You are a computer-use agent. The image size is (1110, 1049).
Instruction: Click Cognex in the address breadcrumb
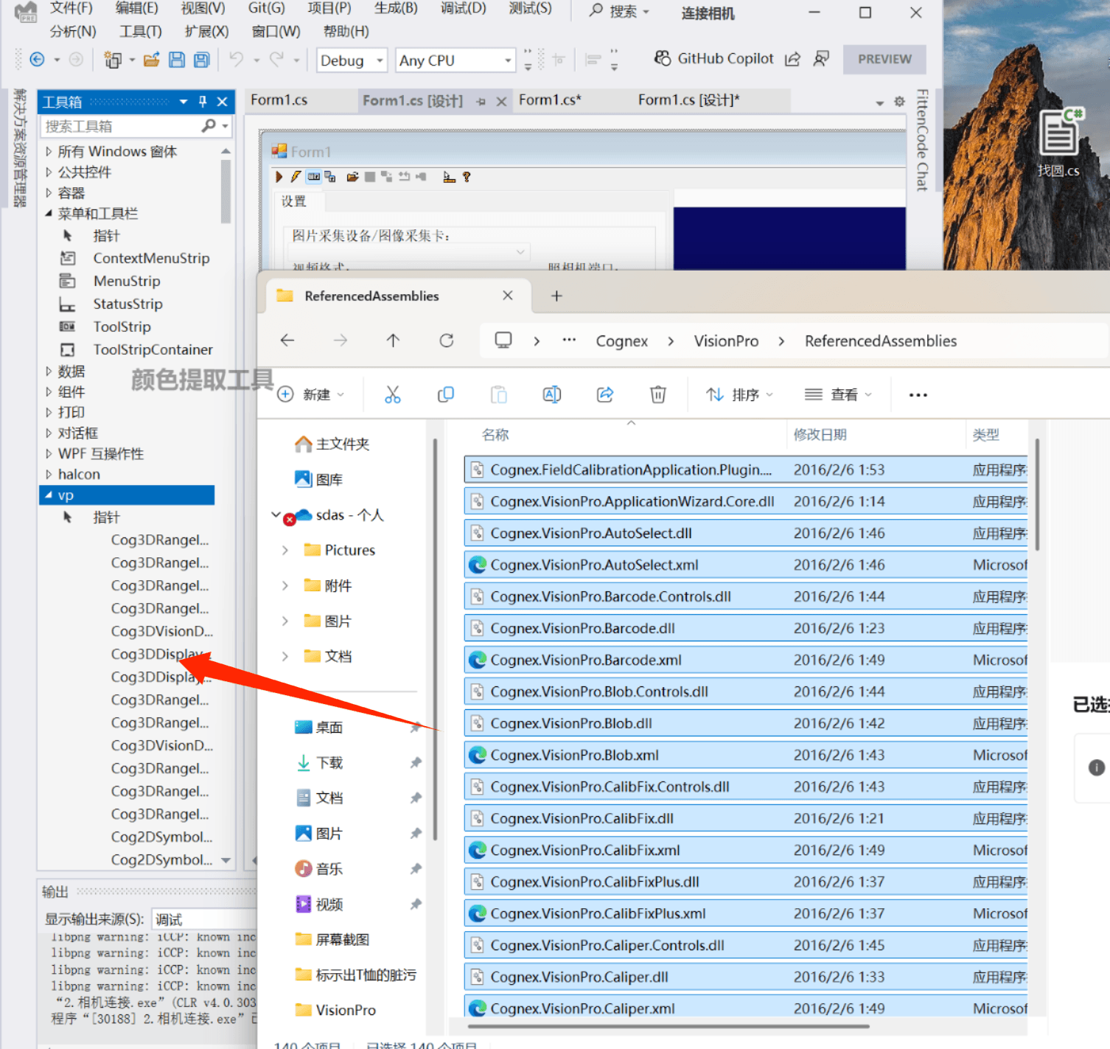coord(622,341)
